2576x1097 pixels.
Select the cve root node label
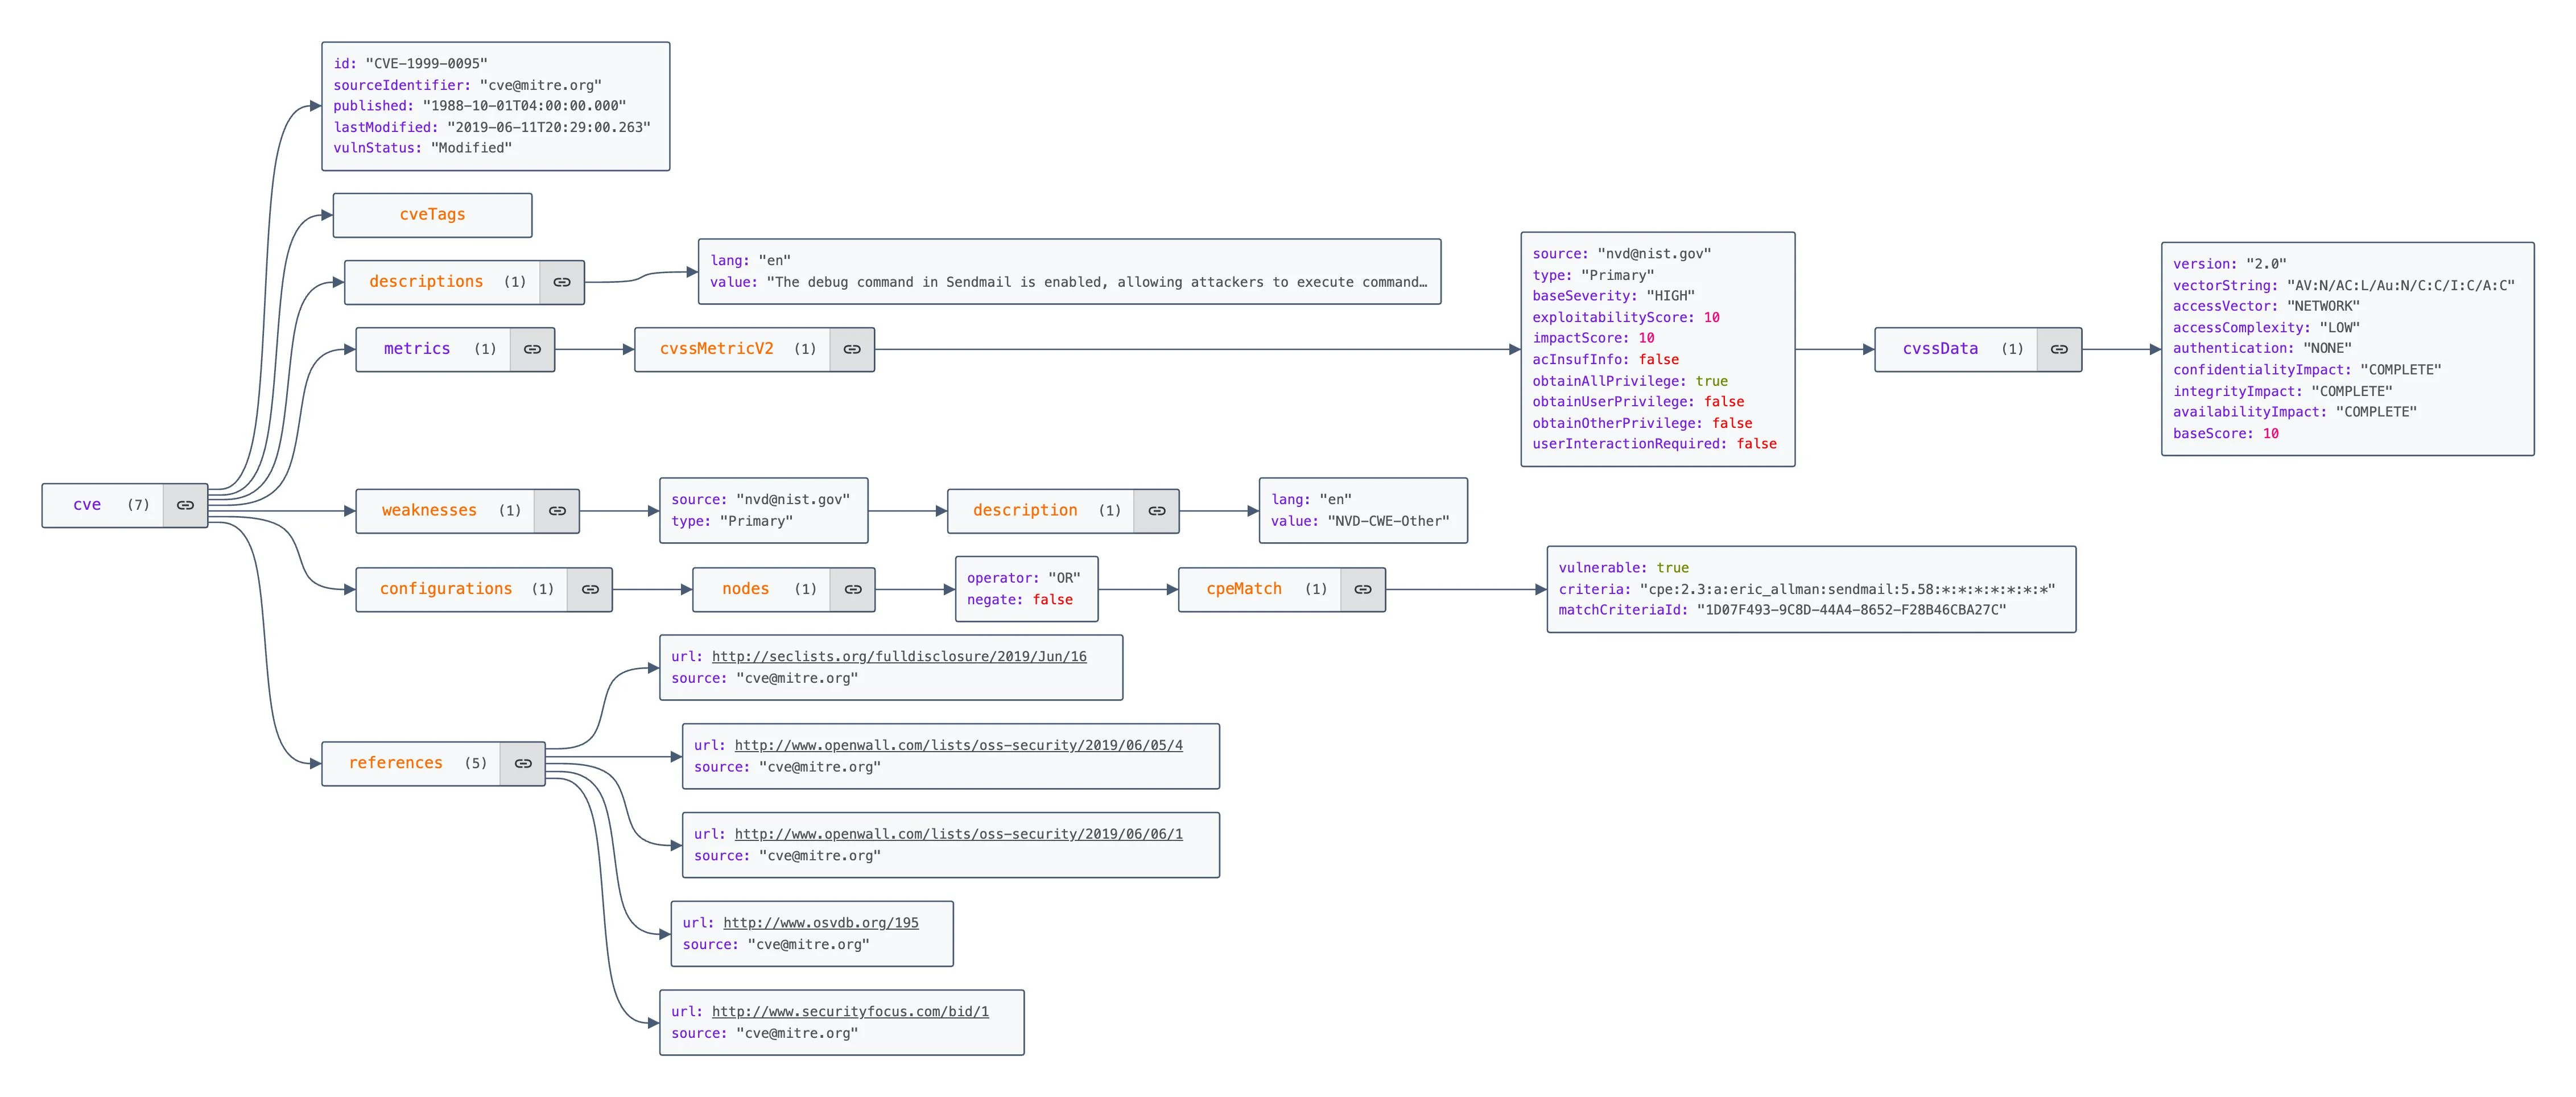87,505
